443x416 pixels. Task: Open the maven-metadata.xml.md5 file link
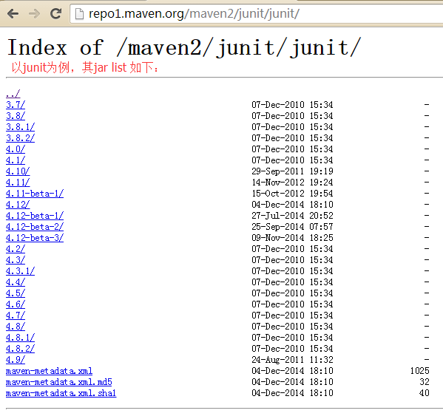pyautogui.click(x=58, y=381)
